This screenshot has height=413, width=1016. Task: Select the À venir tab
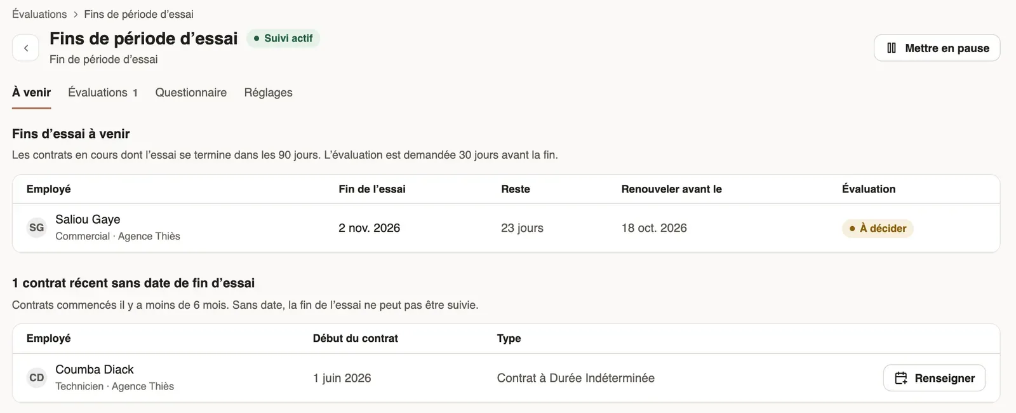(31, 93)
